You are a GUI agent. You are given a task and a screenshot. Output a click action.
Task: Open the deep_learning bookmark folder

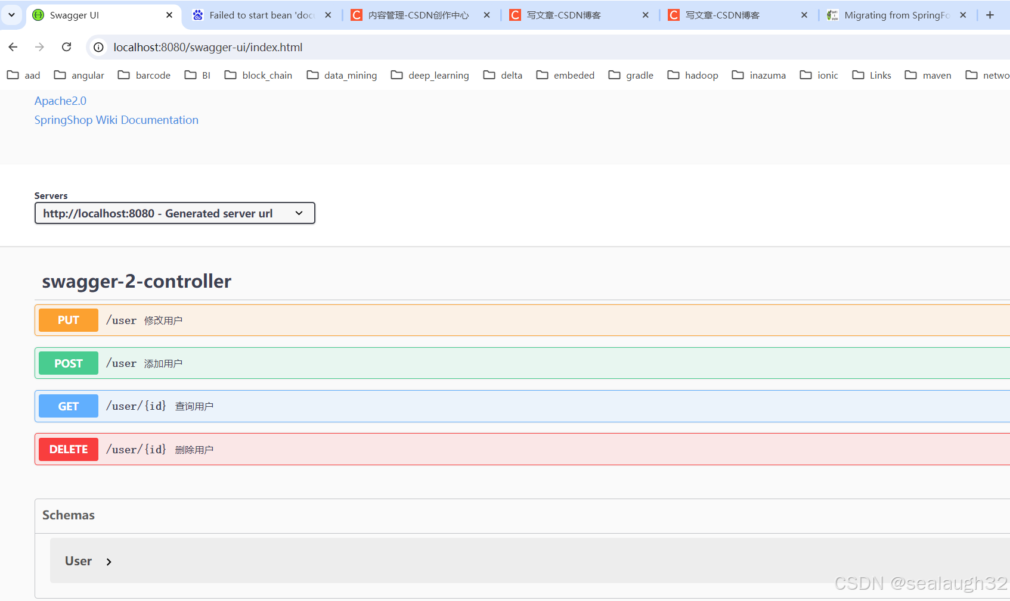430,75
